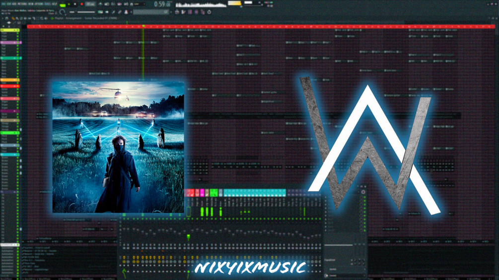Select the playlist Slice tool
499x280 pixels.
click(34, 18)
